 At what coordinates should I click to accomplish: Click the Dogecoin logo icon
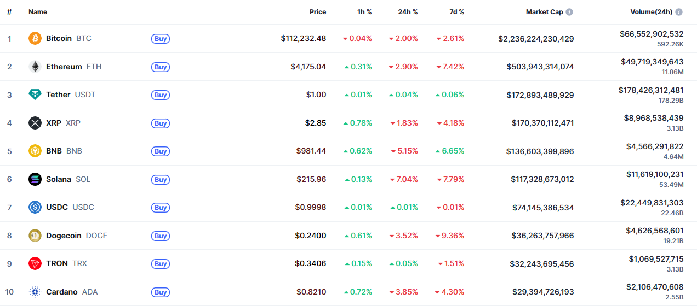35,236
